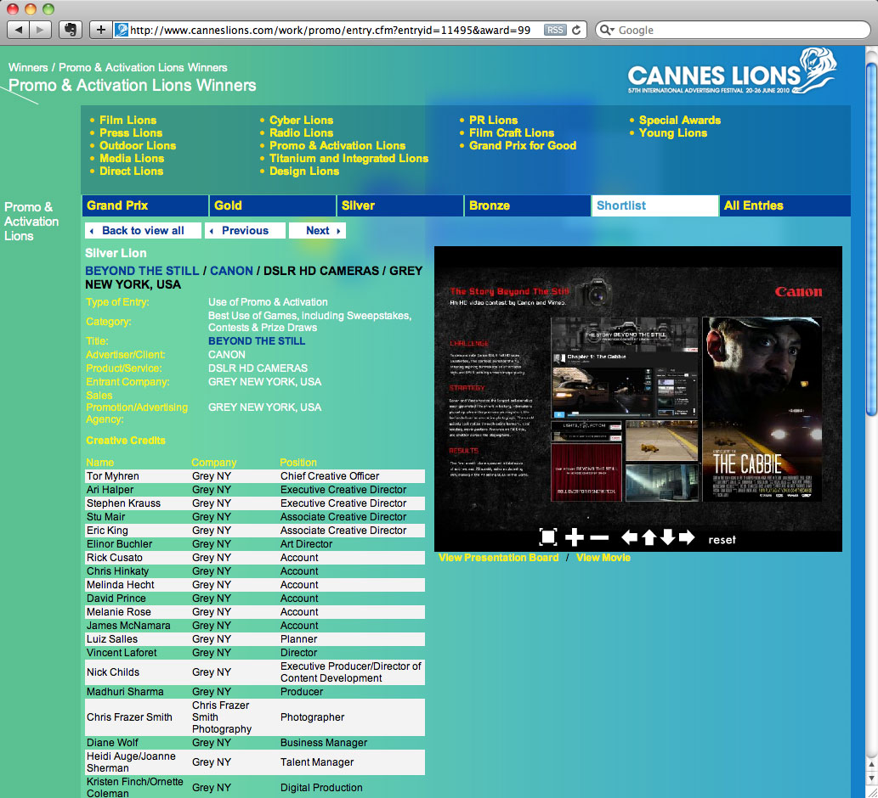Viewport: 878px width, 798px height.
Task: Pan image down with the down arrow
Action: (667, 537)
